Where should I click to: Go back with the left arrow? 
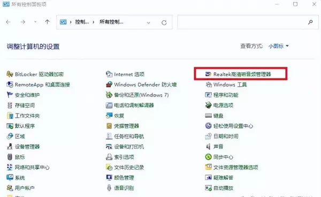pyautogui.click(x=8, y=22)
